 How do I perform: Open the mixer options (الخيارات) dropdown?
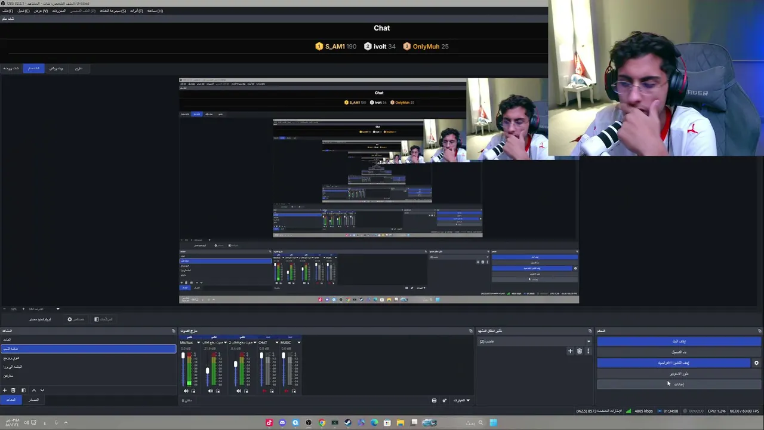461,400
